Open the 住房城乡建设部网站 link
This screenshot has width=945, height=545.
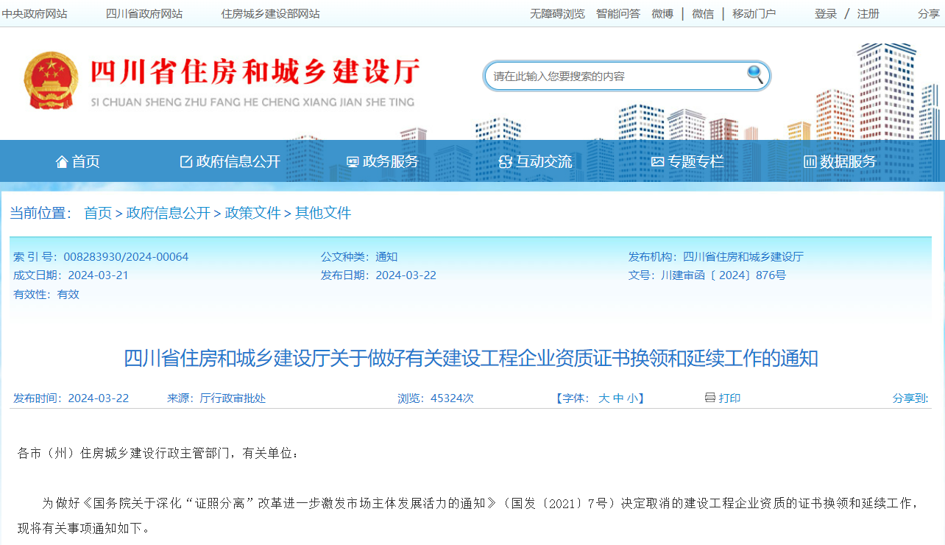[270, 14]
